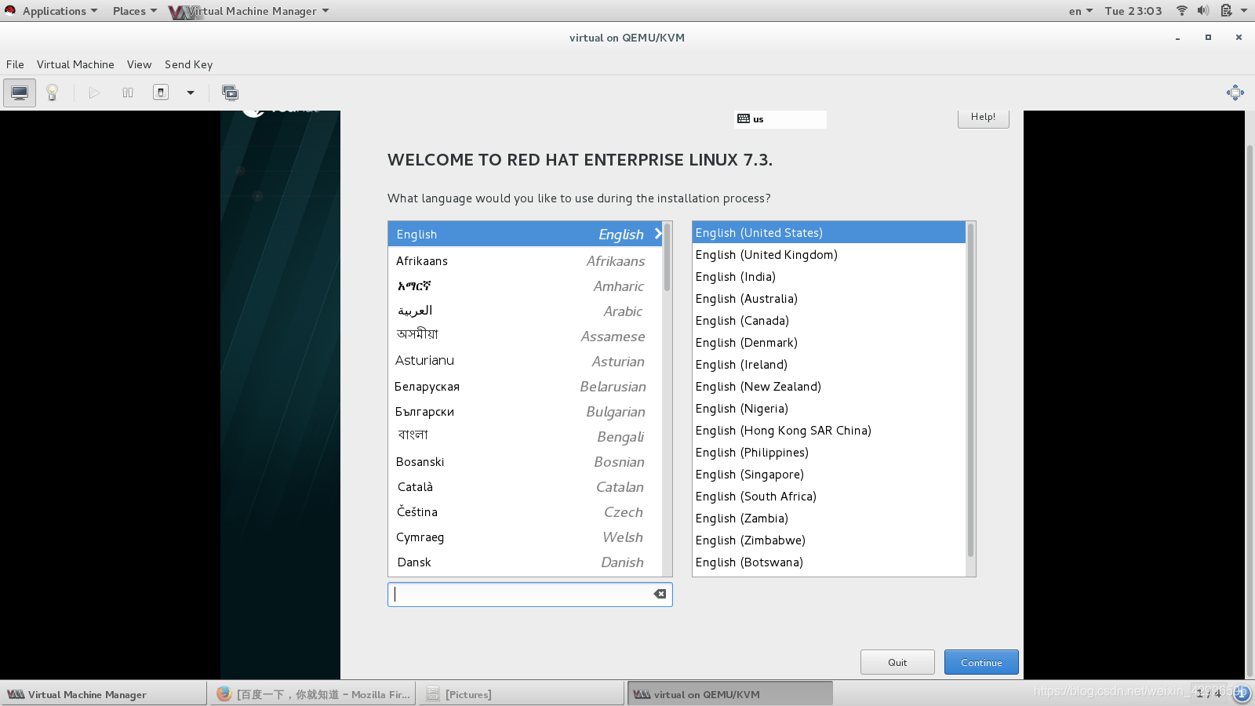Select Arabic language
The width and height of the screenshot is (1255, 706).
525,311
